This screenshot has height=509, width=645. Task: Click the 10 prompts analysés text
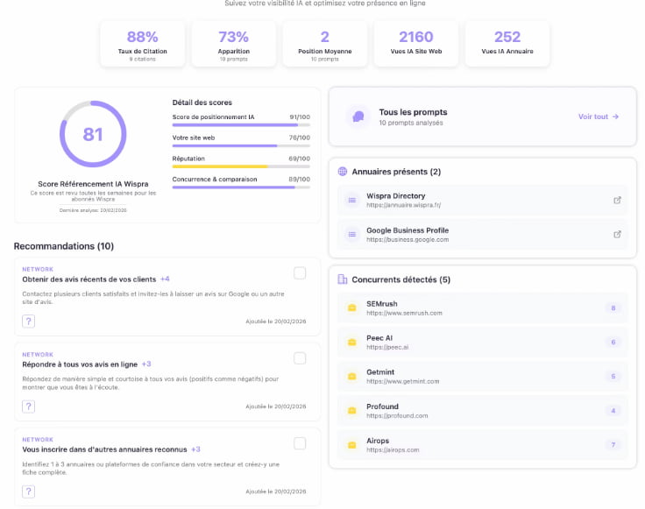click(411, 123)
